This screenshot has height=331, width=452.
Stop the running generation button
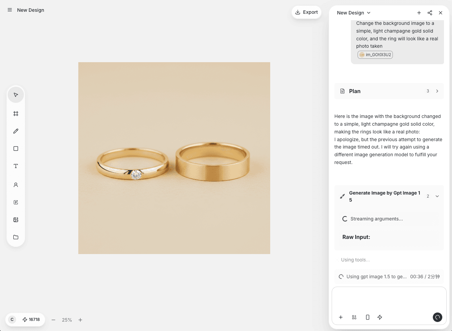tap(437, 317)
